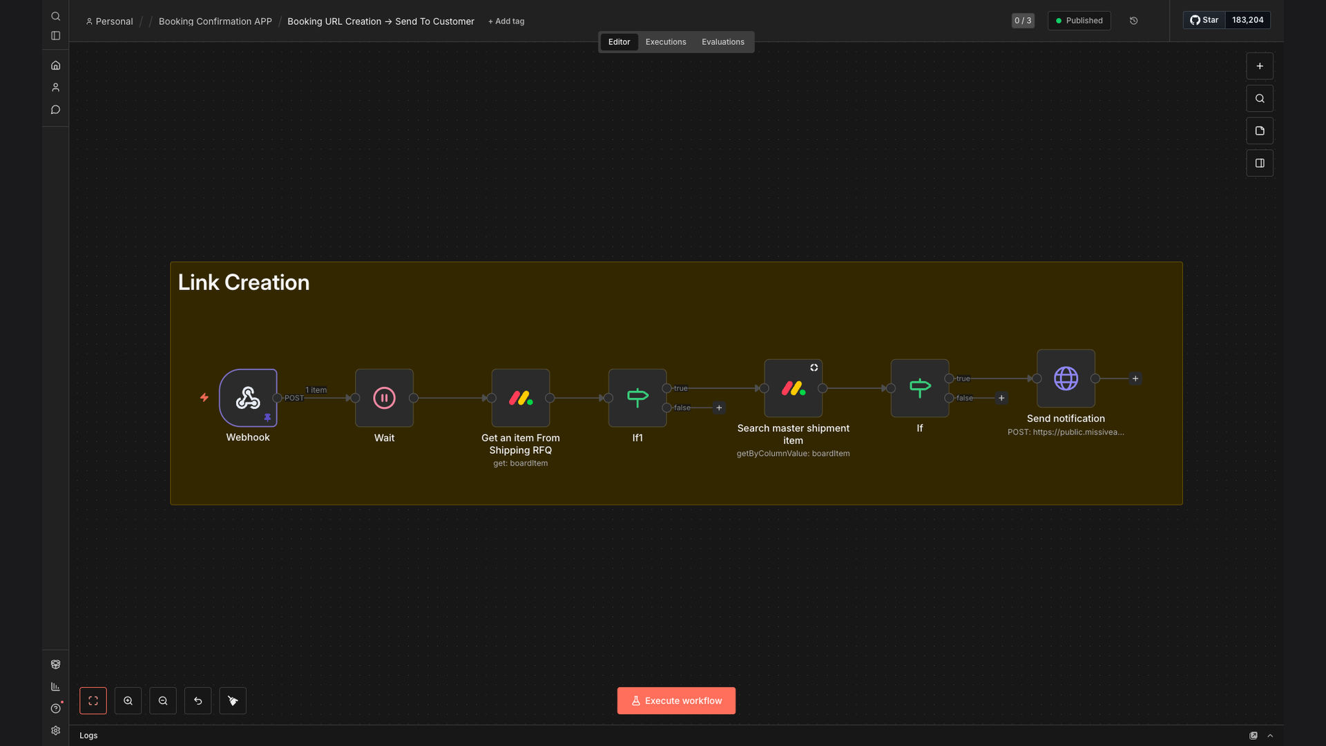Click the 0 / 3 counter badge

pyautogui.click(x=1023, y=21)
